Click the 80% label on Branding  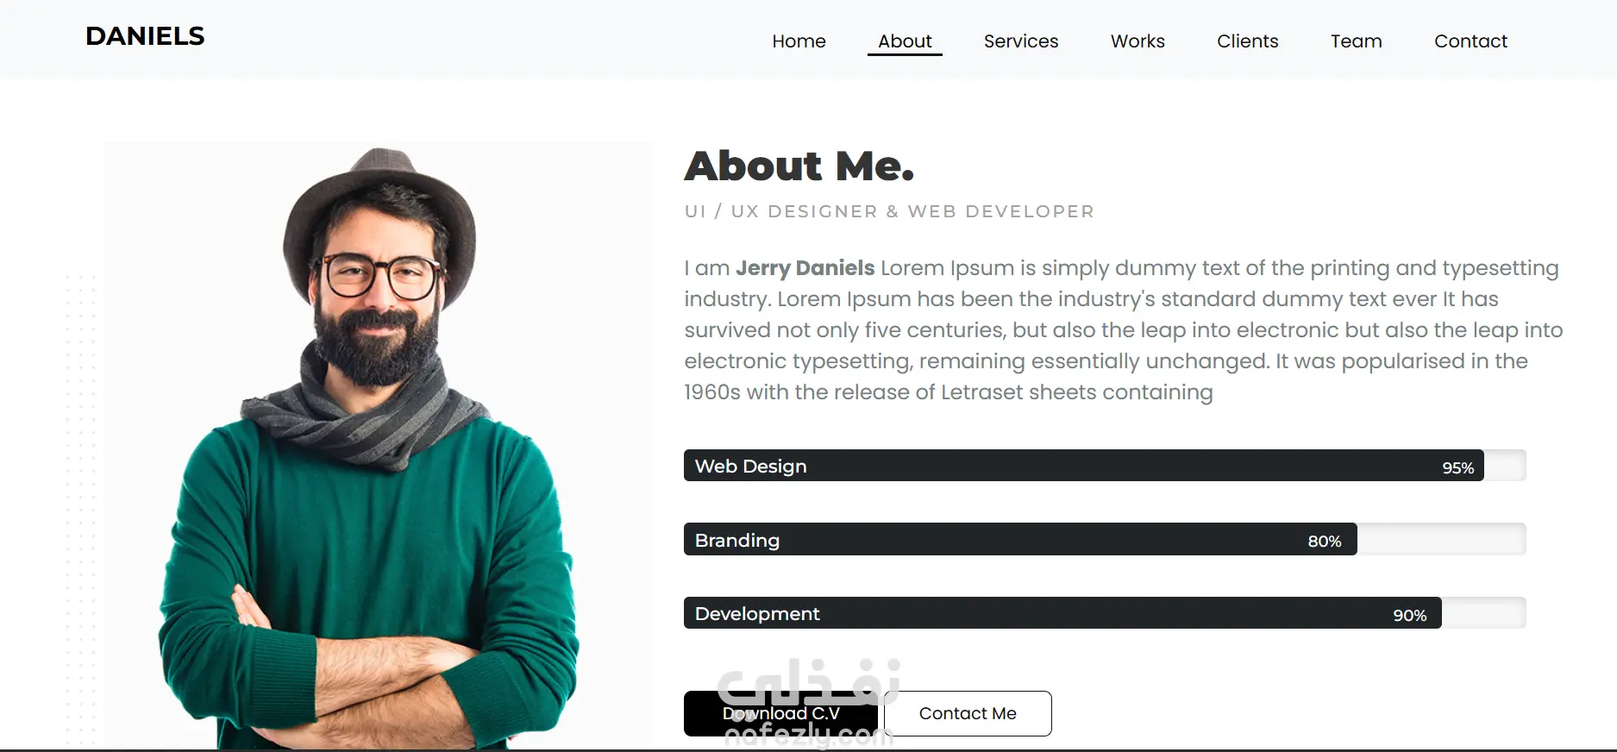point(1325,542)
